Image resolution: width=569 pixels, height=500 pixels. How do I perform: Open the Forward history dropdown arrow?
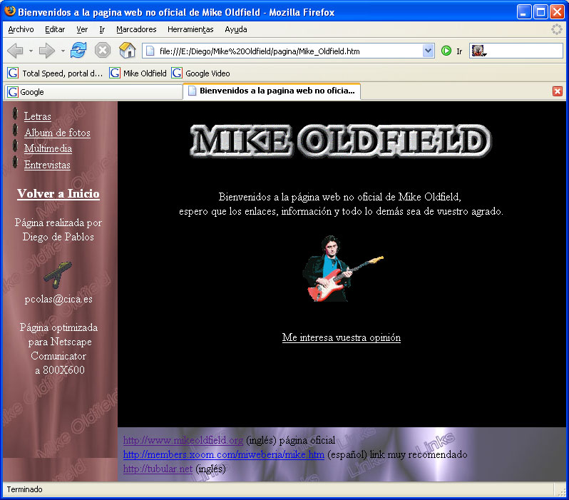(63, 51)
